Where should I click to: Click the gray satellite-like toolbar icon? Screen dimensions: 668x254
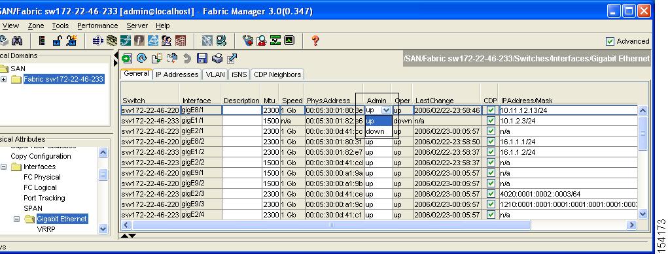point(207,41)
